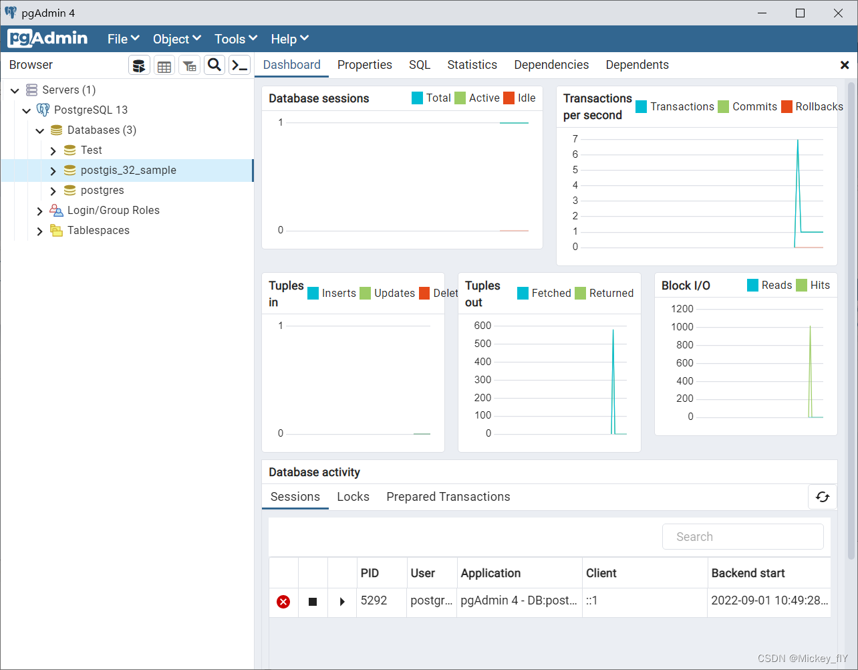Expand details arrow for PID 5292 row
The image size is (858, 670).
click(342, 602)
